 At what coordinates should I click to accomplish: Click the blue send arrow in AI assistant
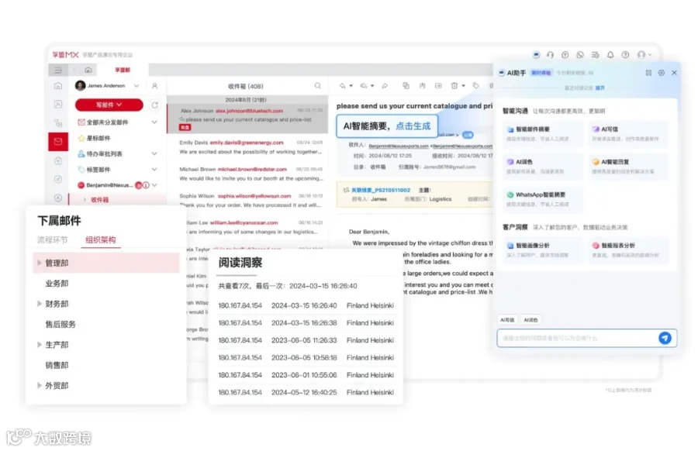click(665, 338)
